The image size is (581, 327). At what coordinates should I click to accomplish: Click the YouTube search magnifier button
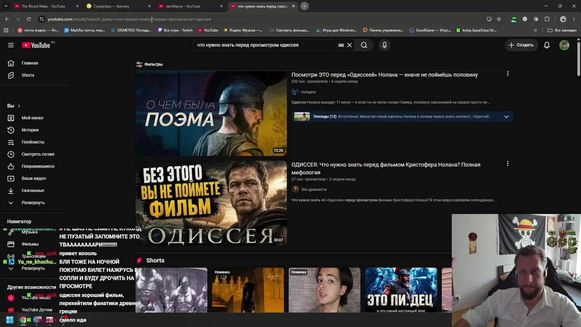click(364, 45)
